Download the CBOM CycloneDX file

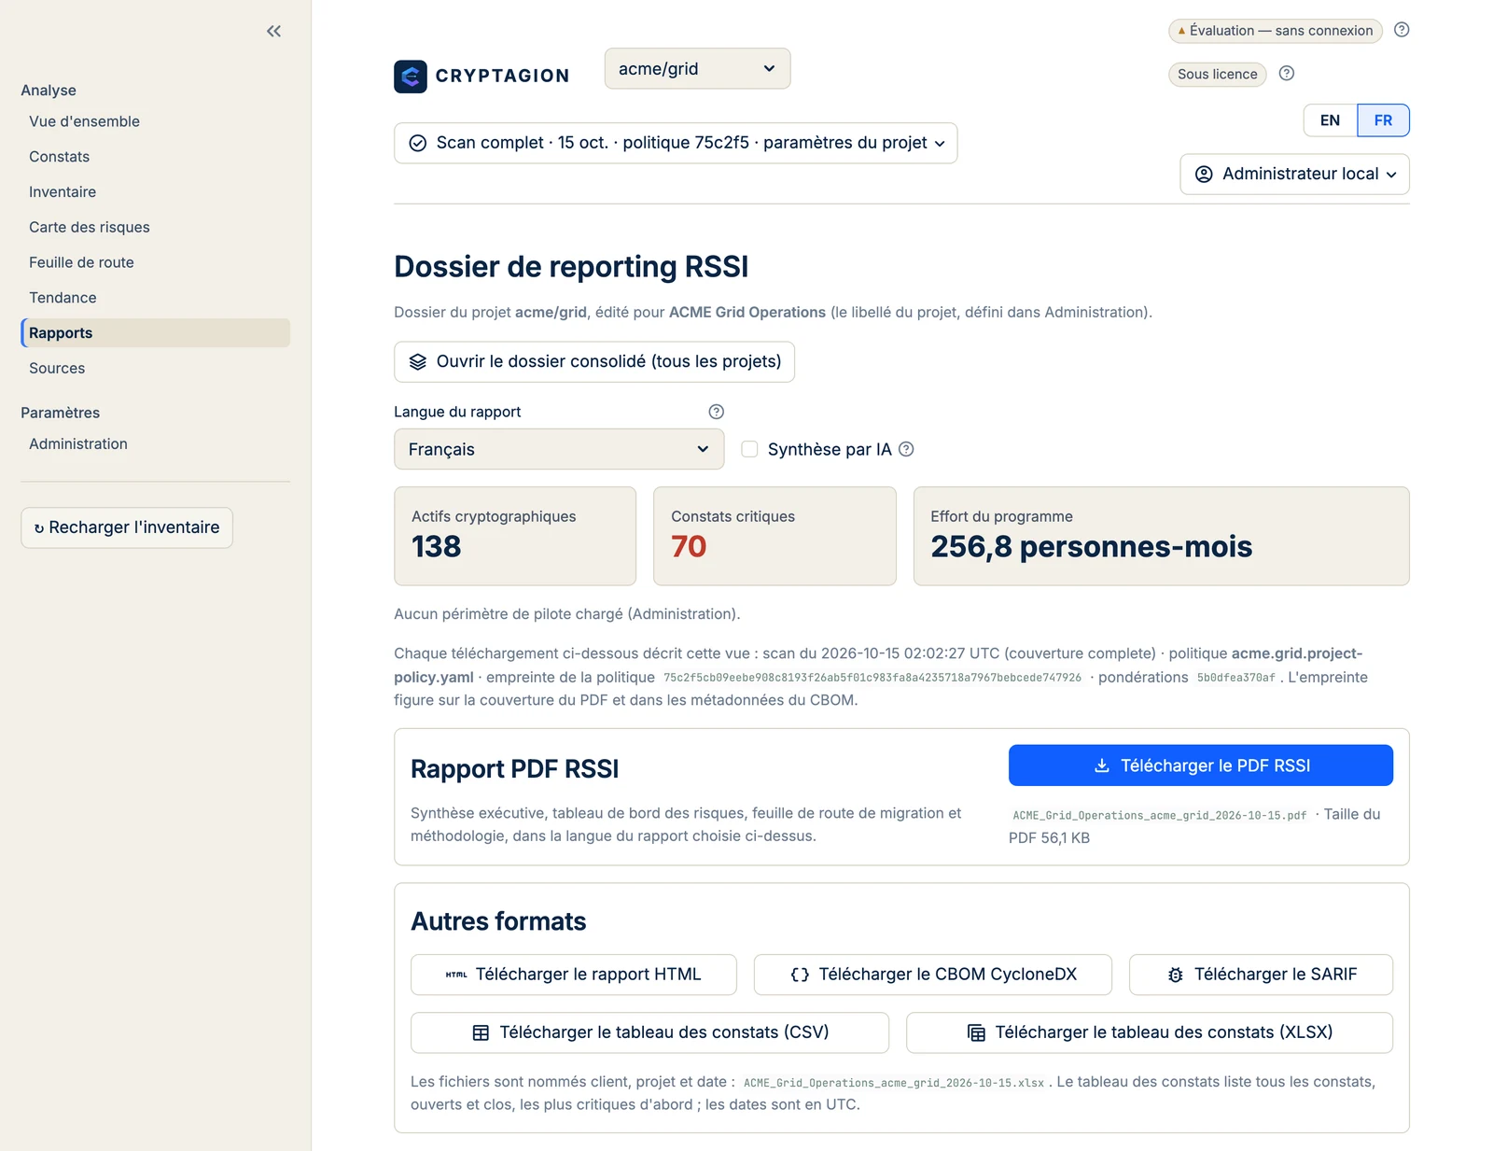tap(933, 975)
